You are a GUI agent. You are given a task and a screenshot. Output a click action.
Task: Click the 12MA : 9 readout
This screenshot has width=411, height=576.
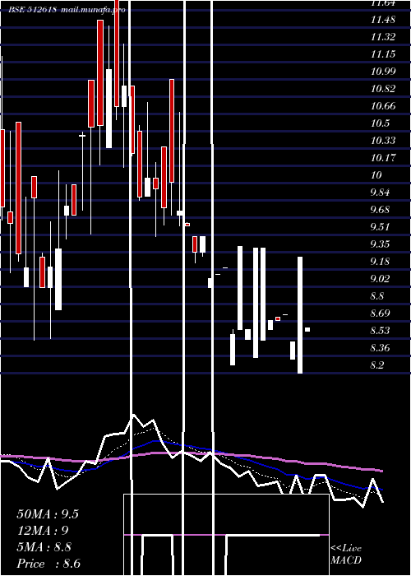tap(43, 531)
